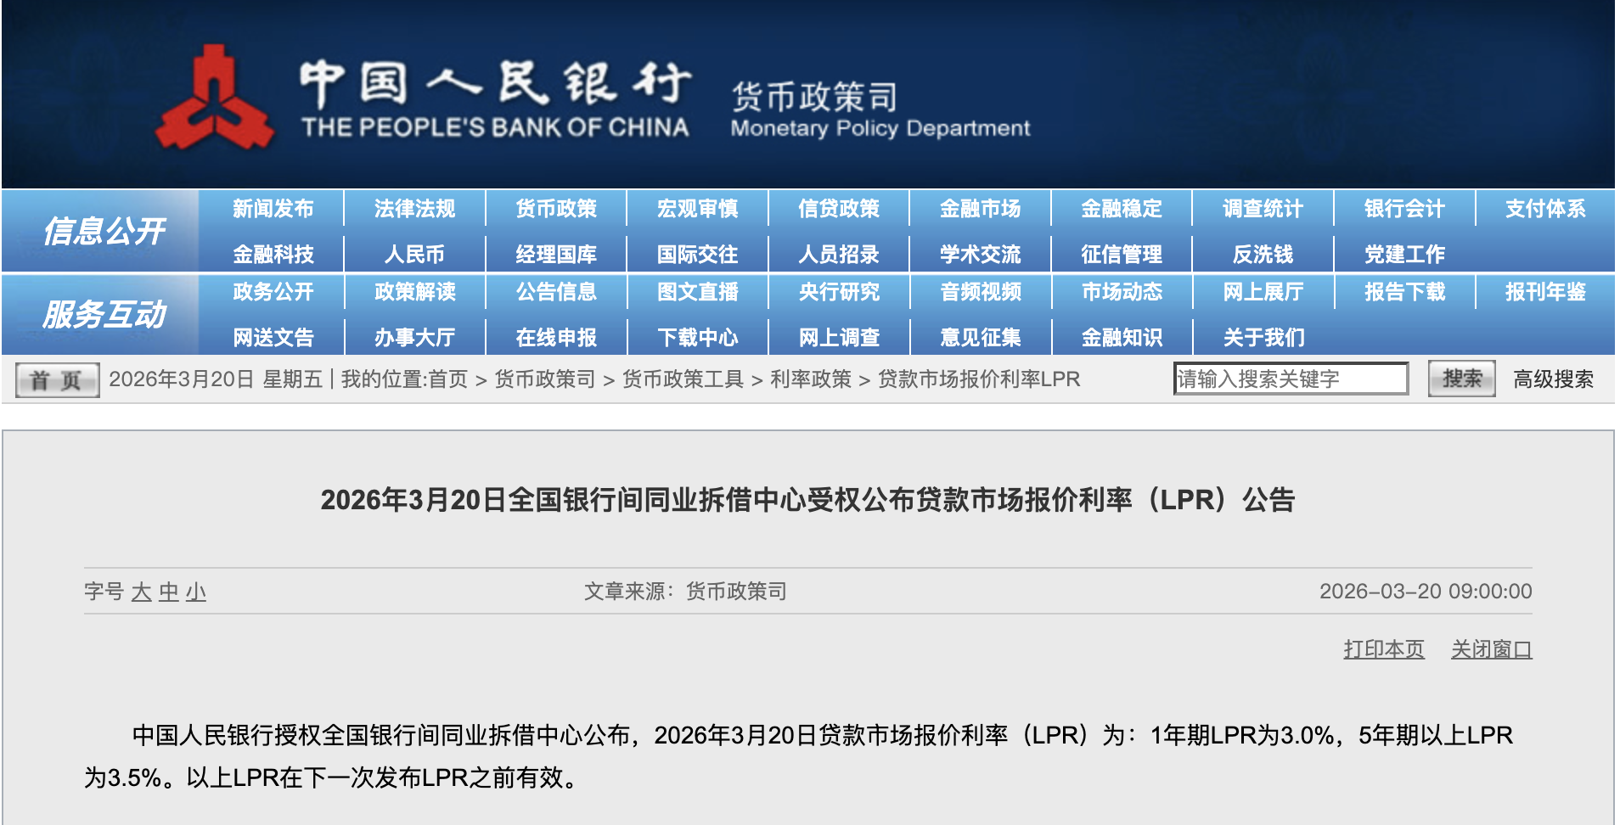This screenshot has height=825, width=1620.
Task: Open the 反洗钱 navigation item
Action: tap(1263, 252)
